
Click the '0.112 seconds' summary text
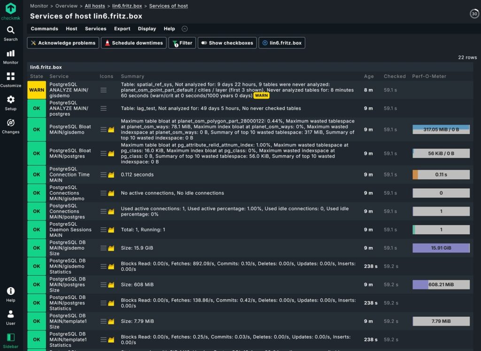[x=137, y=175]
